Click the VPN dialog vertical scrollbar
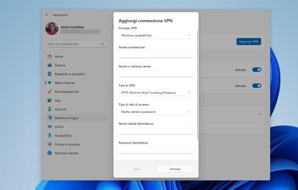298x190 pixels. 198,85
